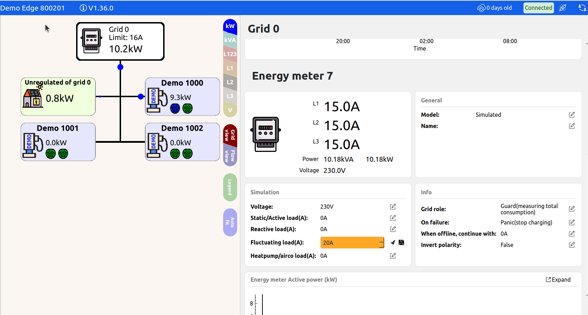Select the L2 phase tab
Screen dimensions: 588x315
tap(230, 82)
